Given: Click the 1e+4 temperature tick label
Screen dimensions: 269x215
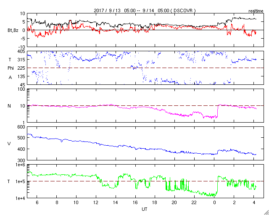Looking at the screenshot, I should point(21,198).
